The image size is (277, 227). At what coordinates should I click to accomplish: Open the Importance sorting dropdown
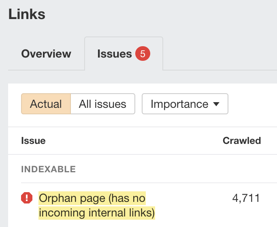tap(185, 104)
